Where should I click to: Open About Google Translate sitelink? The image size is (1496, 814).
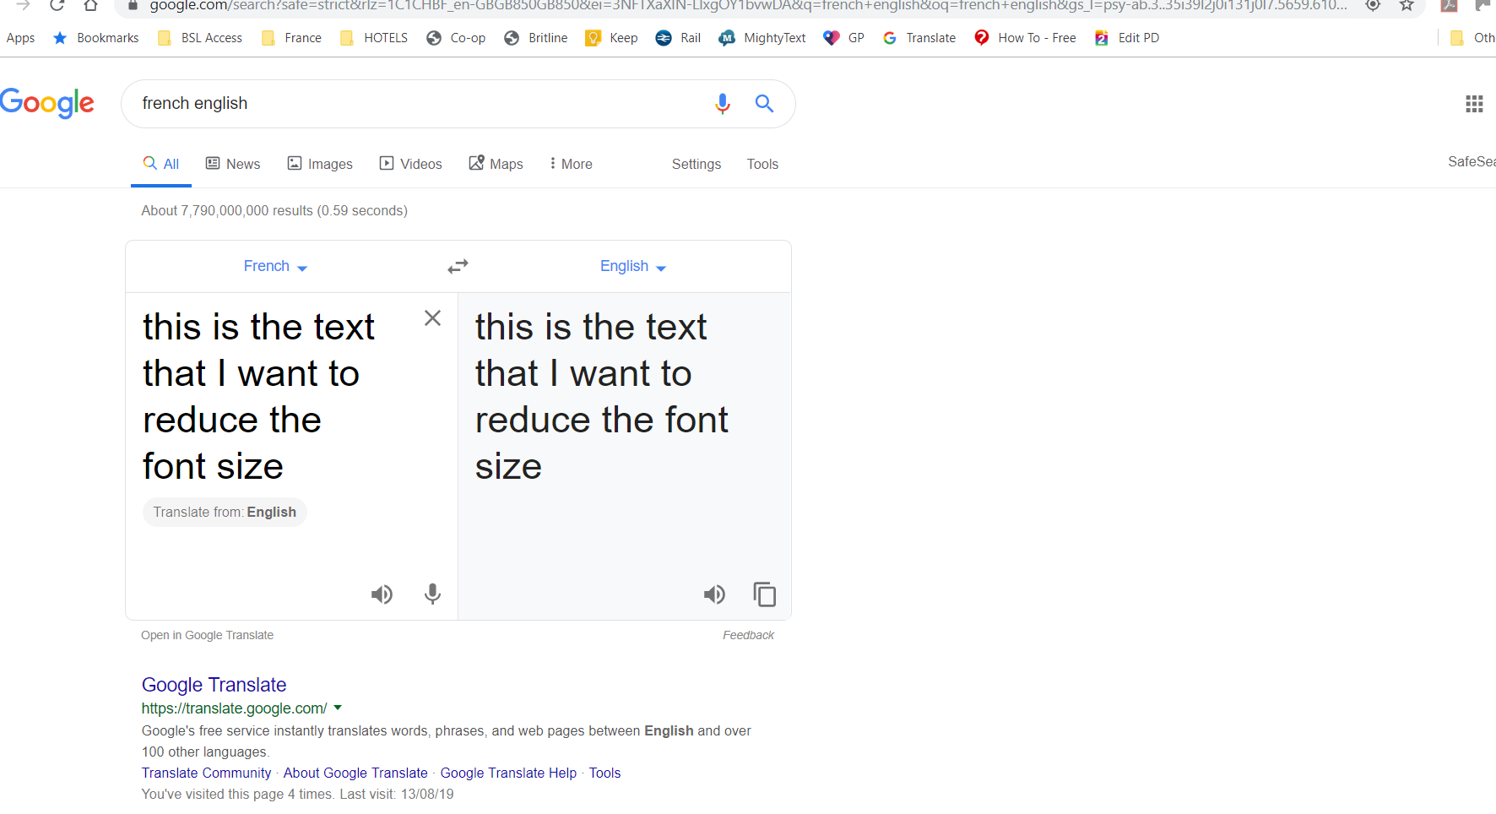tap(355, 773)
